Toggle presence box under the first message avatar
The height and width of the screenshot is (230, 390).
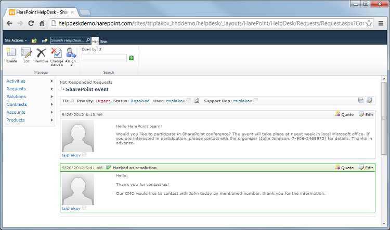coord(84,155)
